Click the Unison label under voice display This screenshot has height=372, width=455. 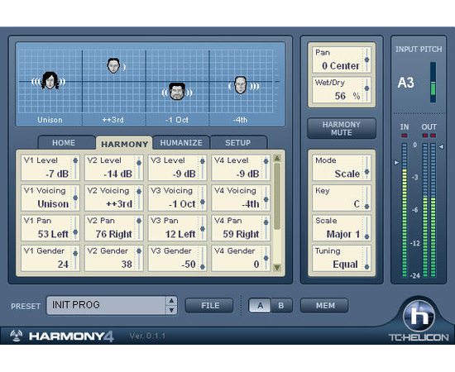50,120
